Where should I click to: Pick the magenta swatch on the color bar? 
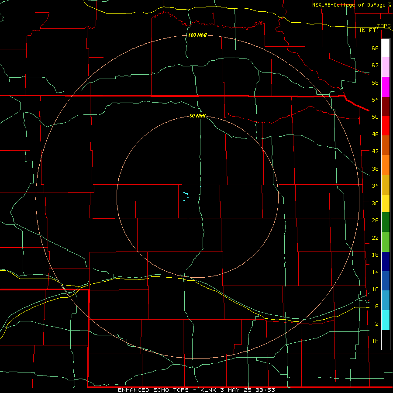(x=386, y=87)
